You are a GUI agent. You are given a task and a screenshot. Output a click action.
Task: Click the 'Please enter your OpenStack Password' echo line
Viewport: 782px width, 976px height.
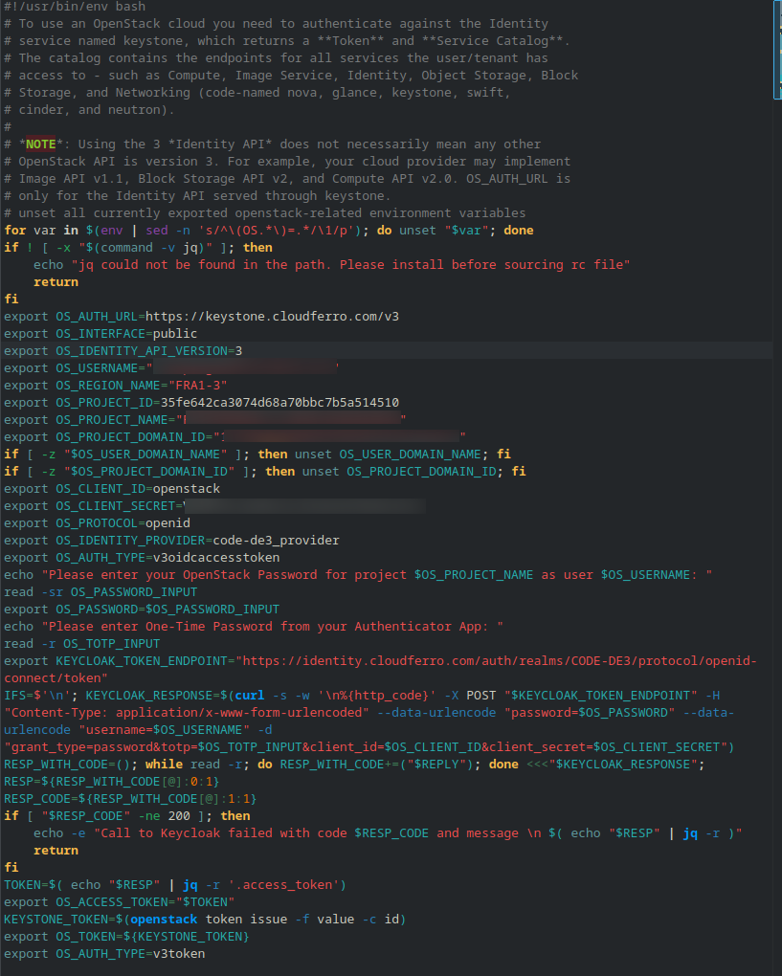click(358, 574)
